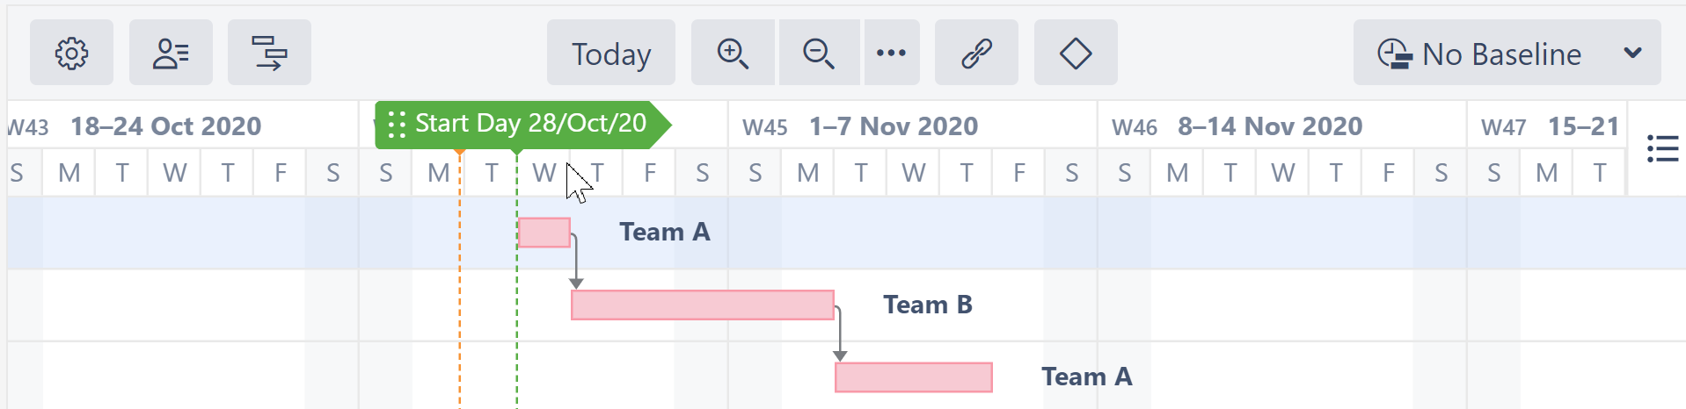
Task: Open the resources panel icon
Action: 171,54
